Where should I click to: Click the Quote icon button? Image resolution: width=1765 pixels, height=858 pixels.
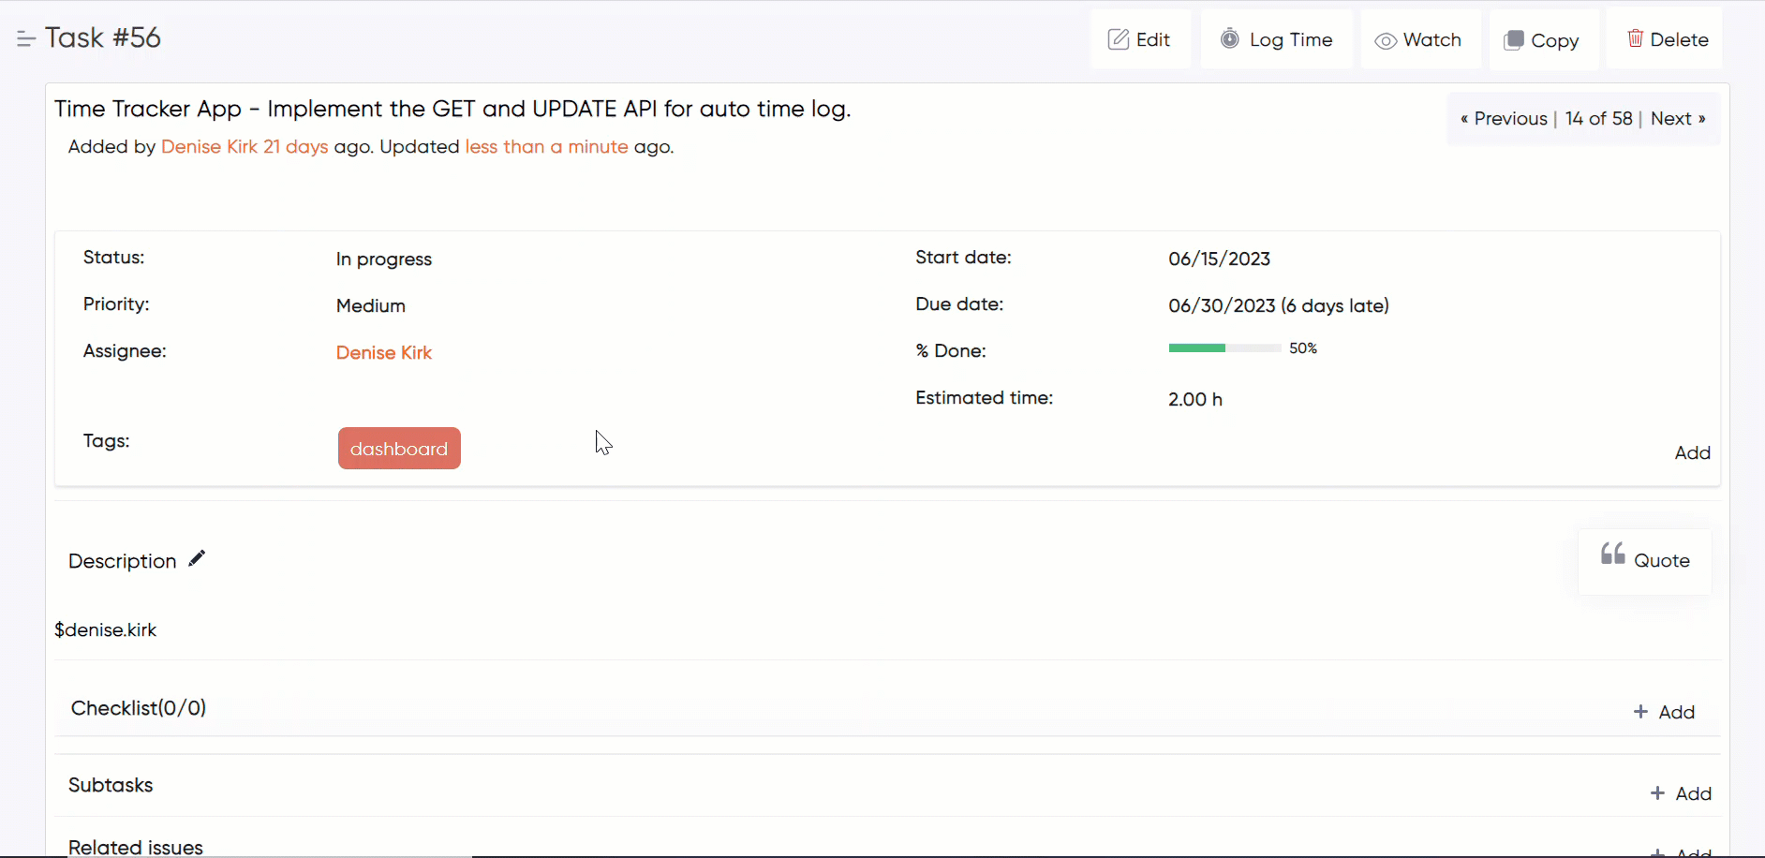coord(1644,560)
